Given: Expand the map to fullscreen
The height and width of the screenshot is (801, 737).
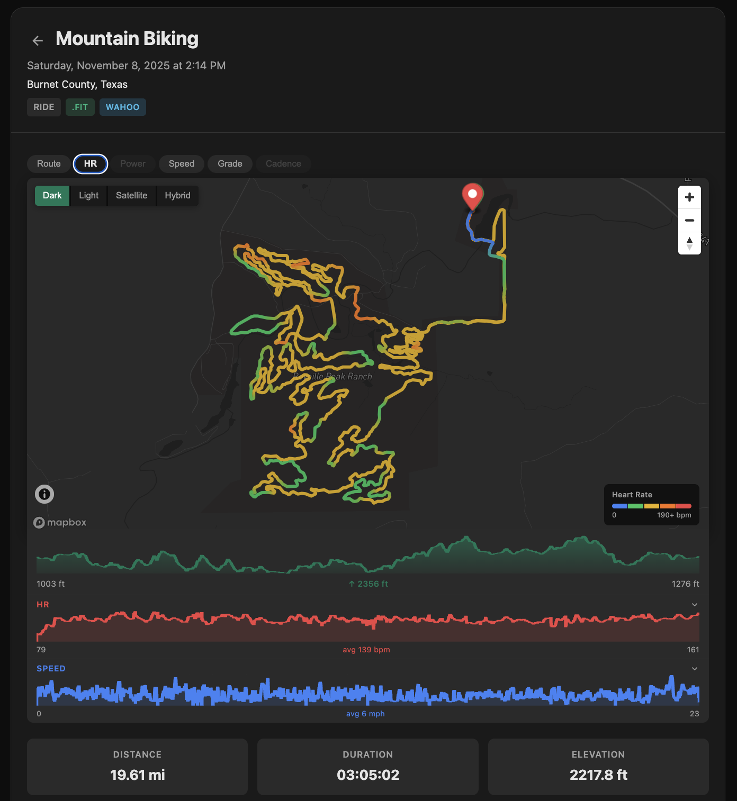Looking at the screenshot, I should [x=688, y=179].
